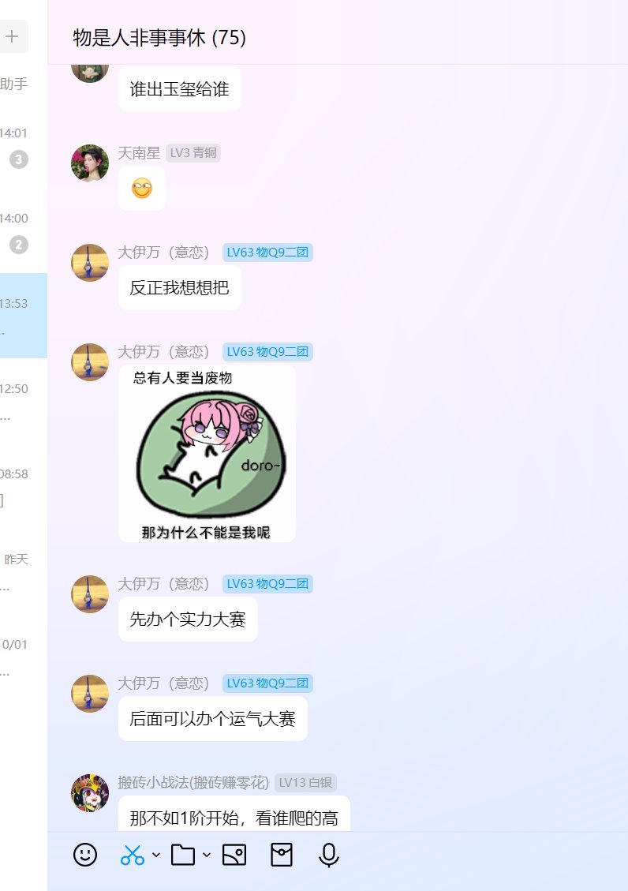Image resolution: width=628 pixels, height=891 pixels.
Task: Click the 14:00 chat with 2 unread
Action: pos(24,230)
